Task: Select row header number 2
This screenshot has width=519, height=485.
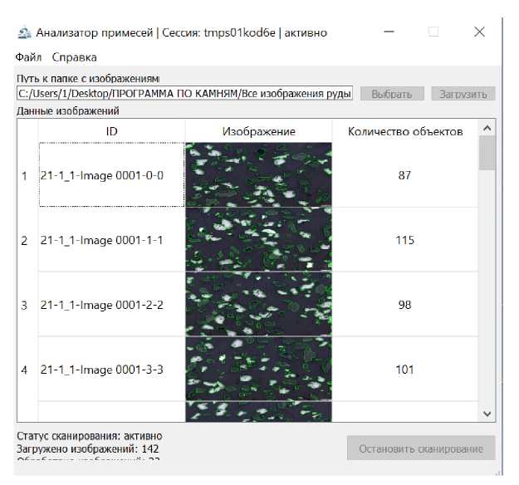Action: pyautogui.click(x=25, y=240)
